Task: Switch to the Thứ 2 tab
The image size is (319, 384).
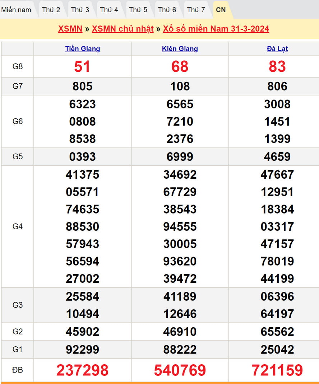Action: [x=51, y=10]
